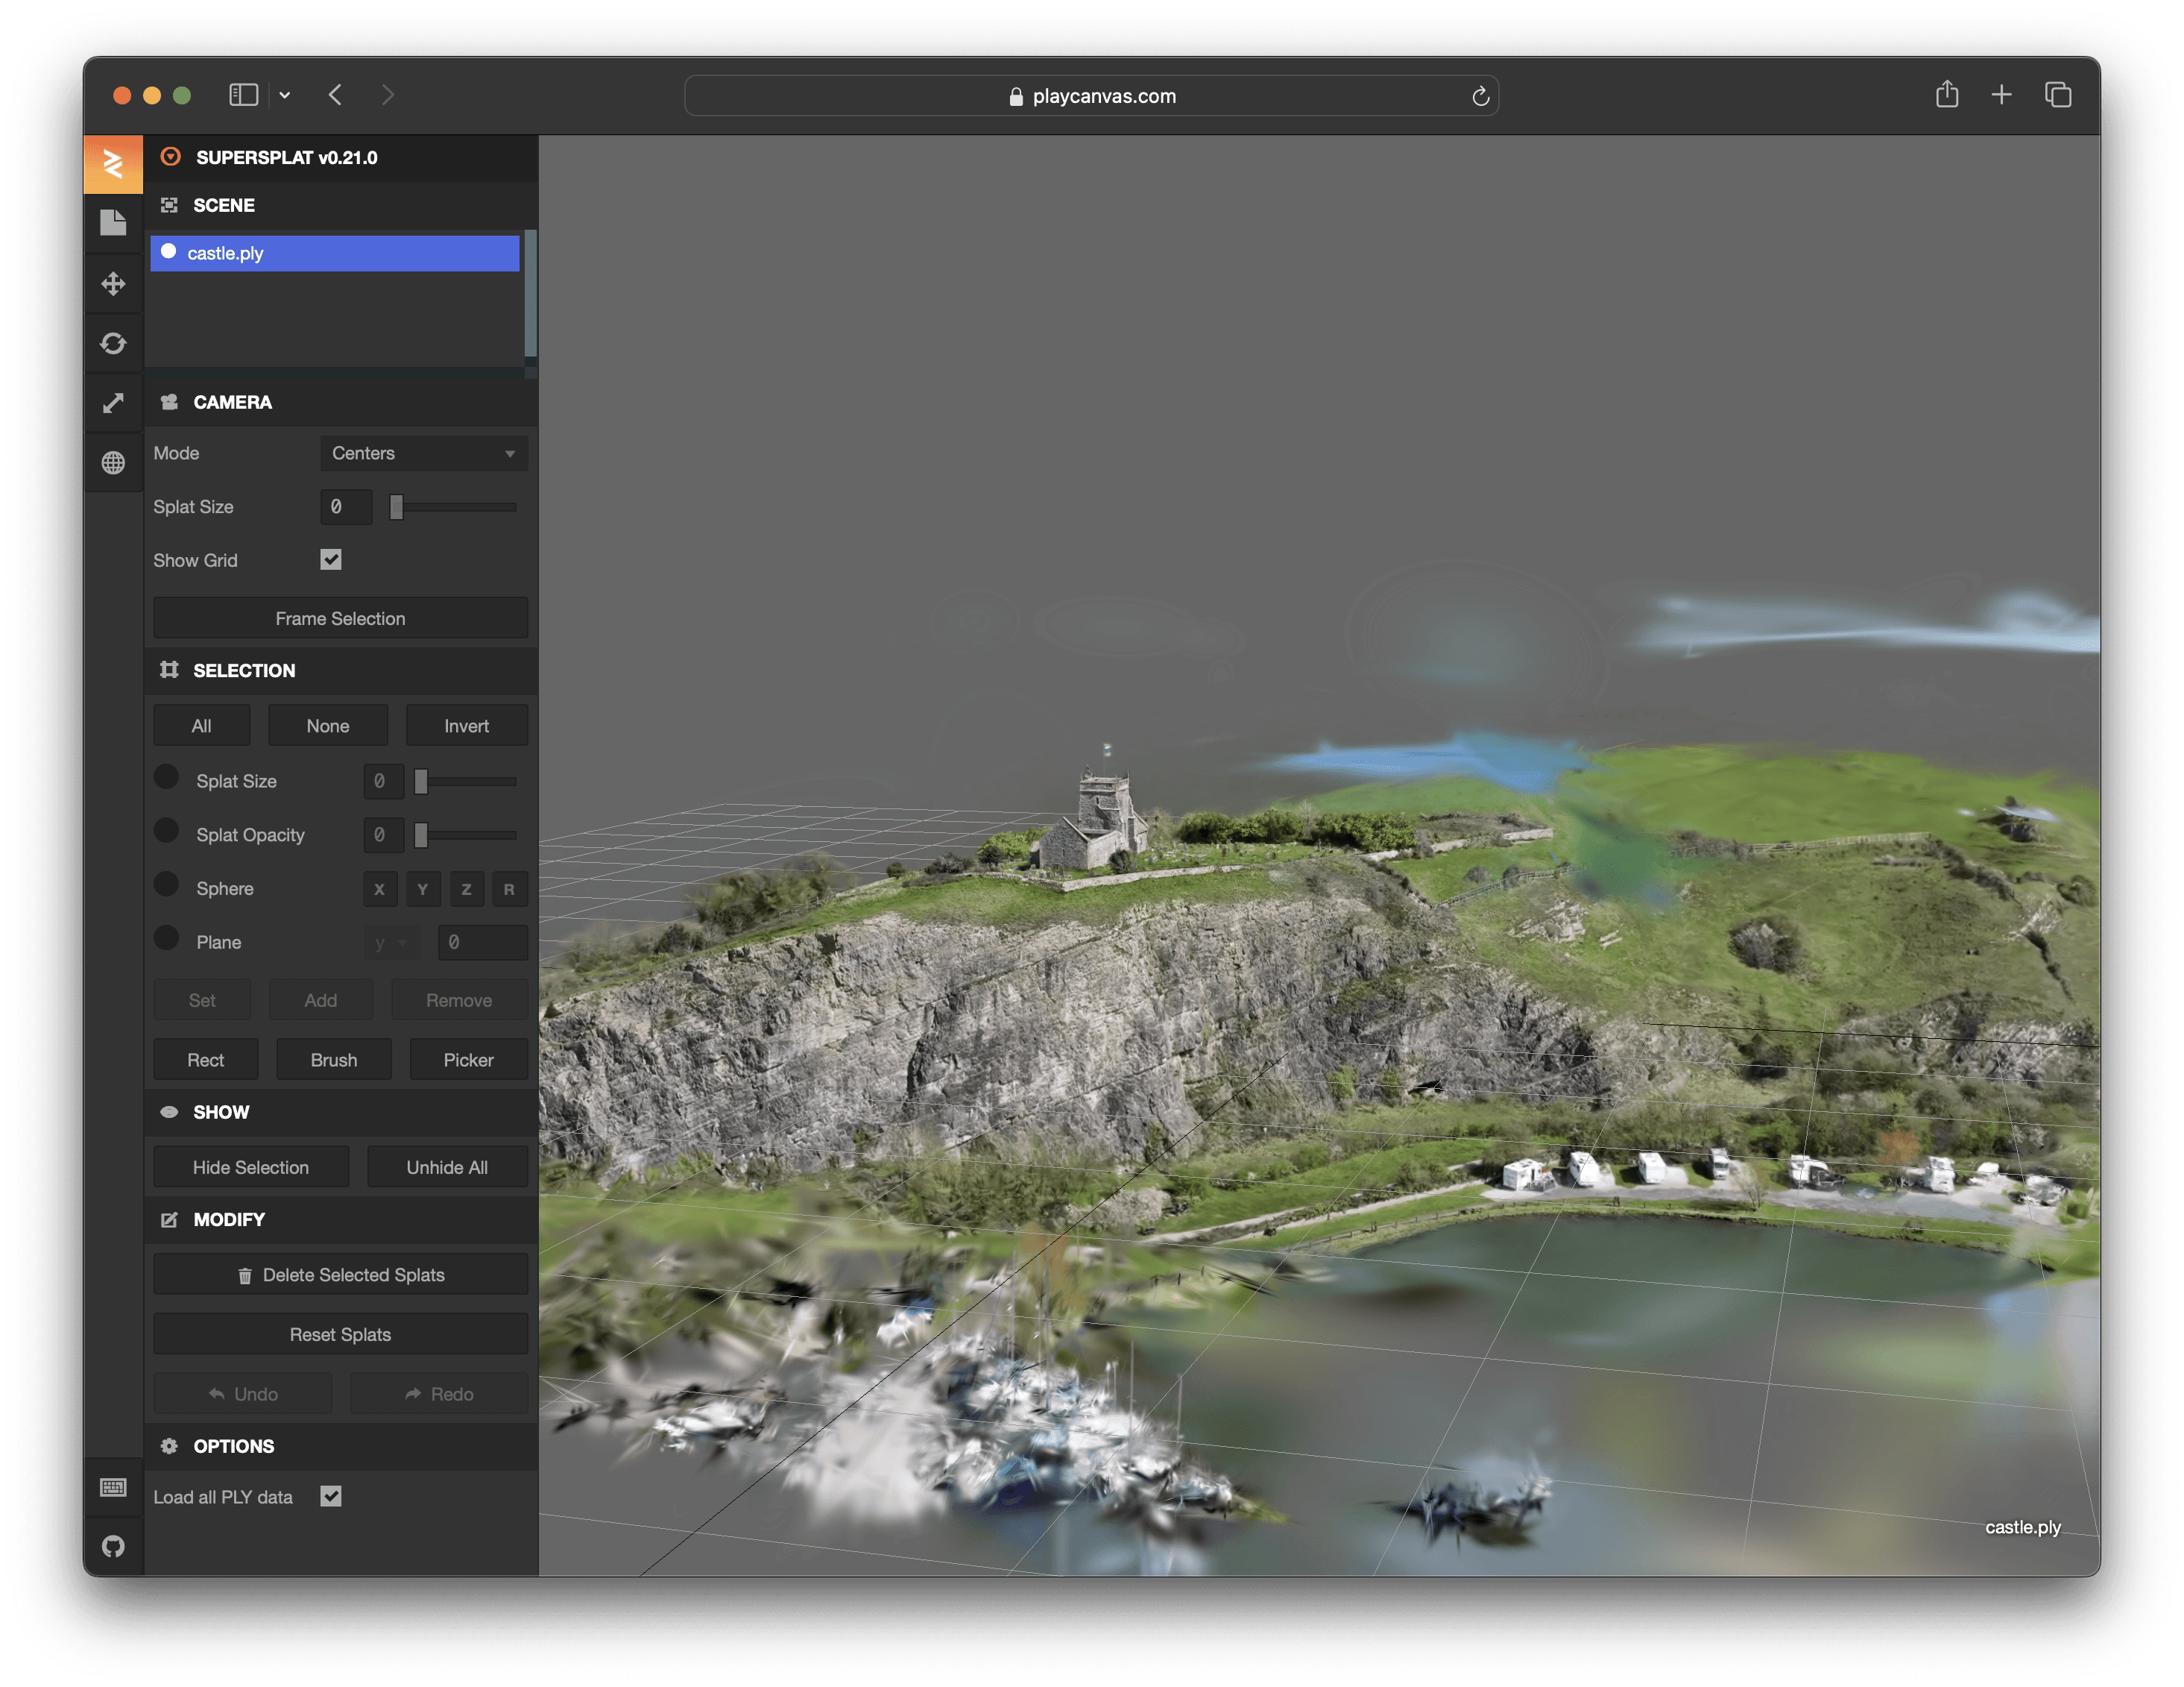
Task: Select the Sphere radio button
Action: (x=167, y=885)
